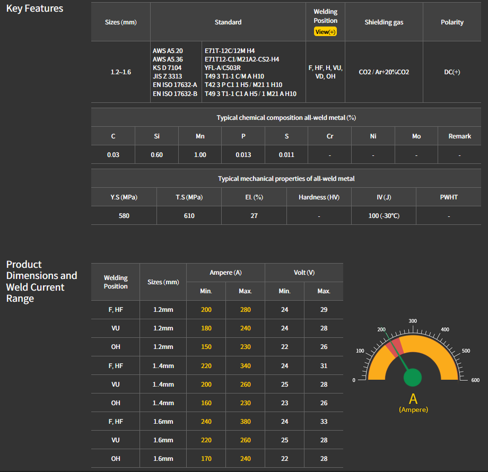Click the 580 yield strength value
The height and width of the screenshot is (472, 488).
click(x=124, y=216)
